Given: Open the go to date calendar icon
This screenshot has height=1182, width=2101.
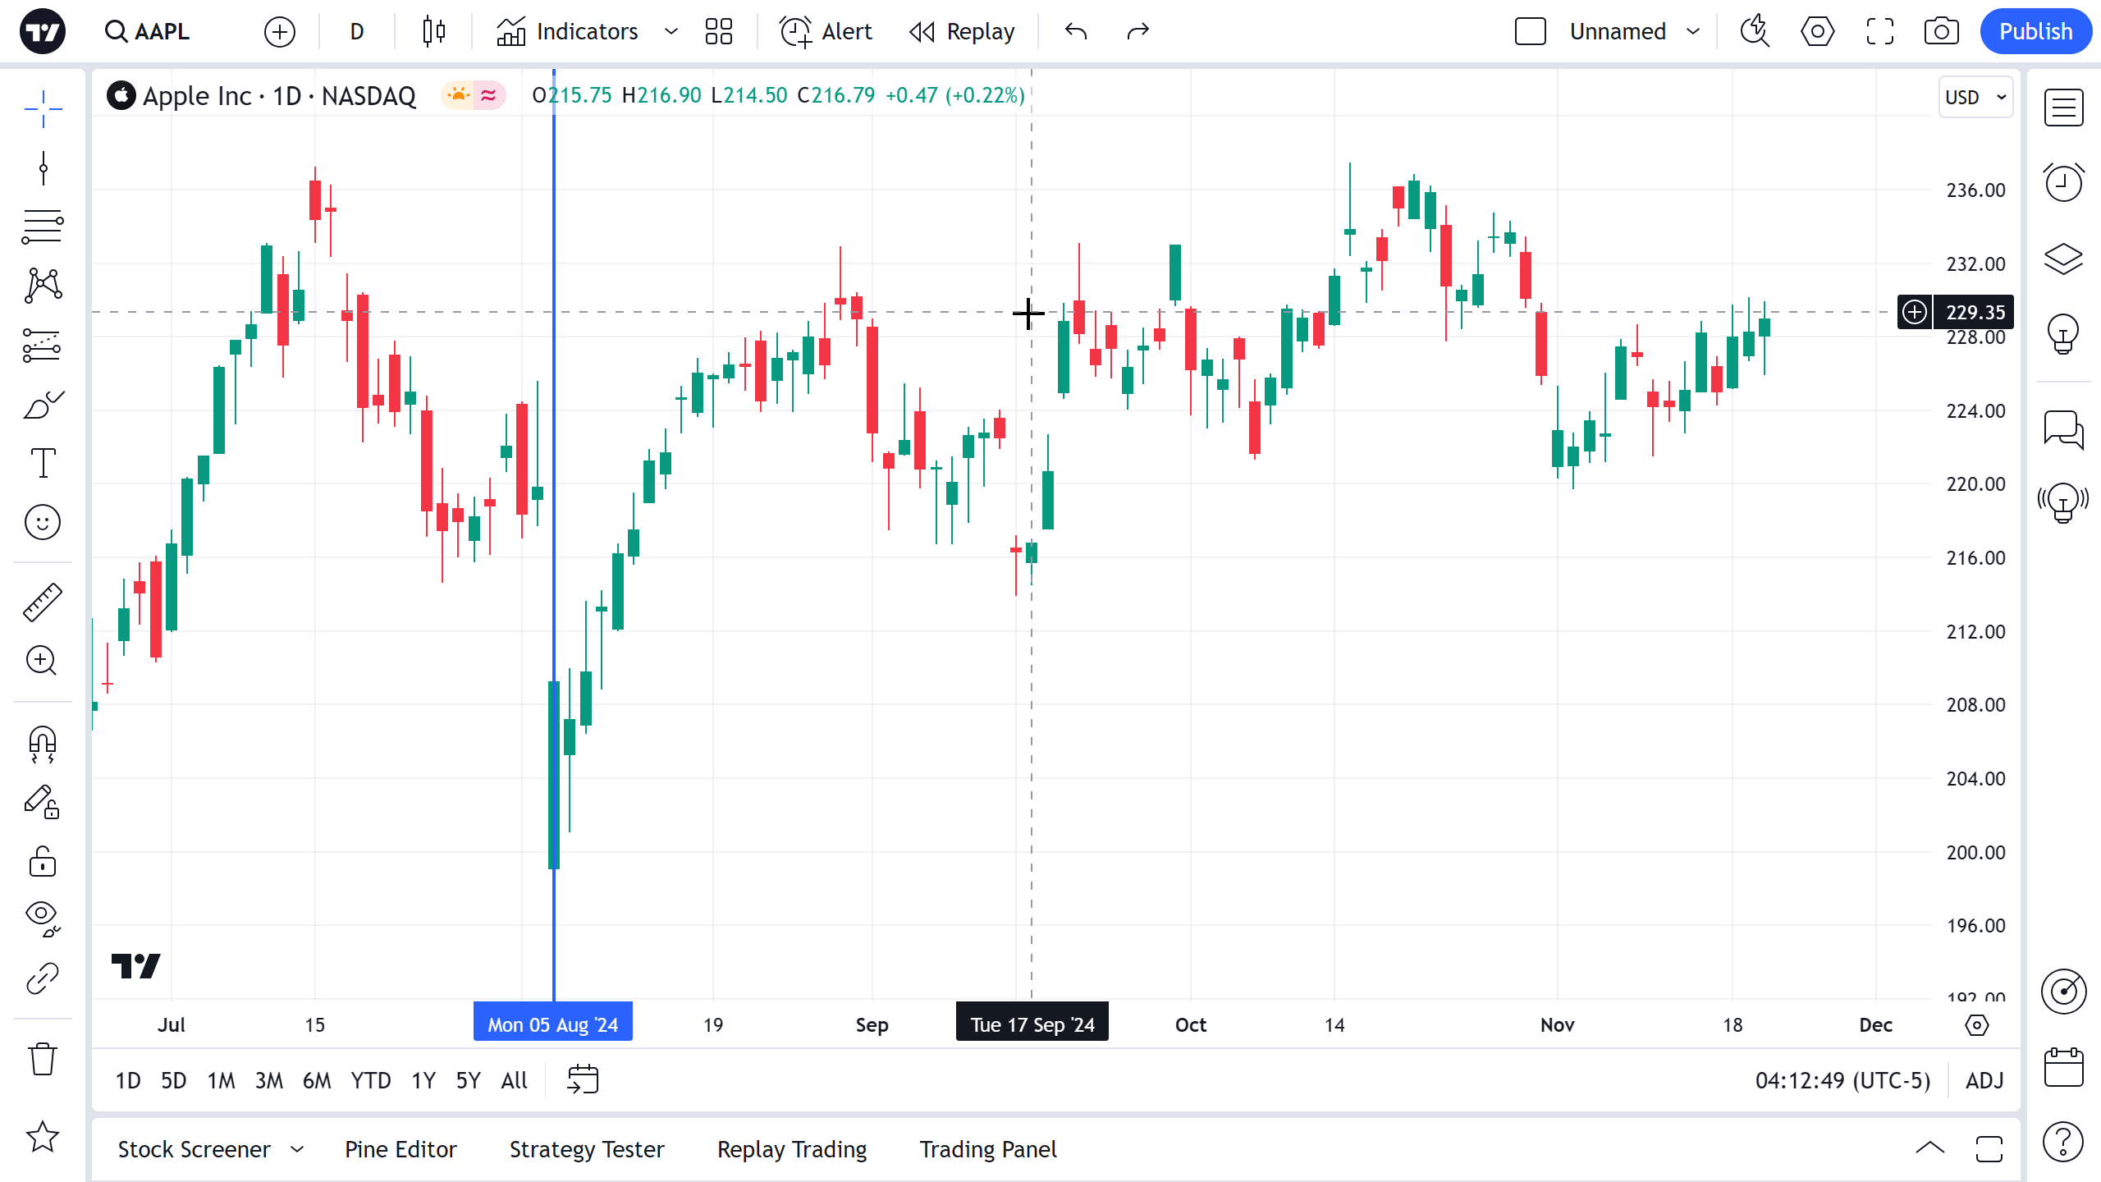Looking at the screenshot, I should [x=583, y=1080].
